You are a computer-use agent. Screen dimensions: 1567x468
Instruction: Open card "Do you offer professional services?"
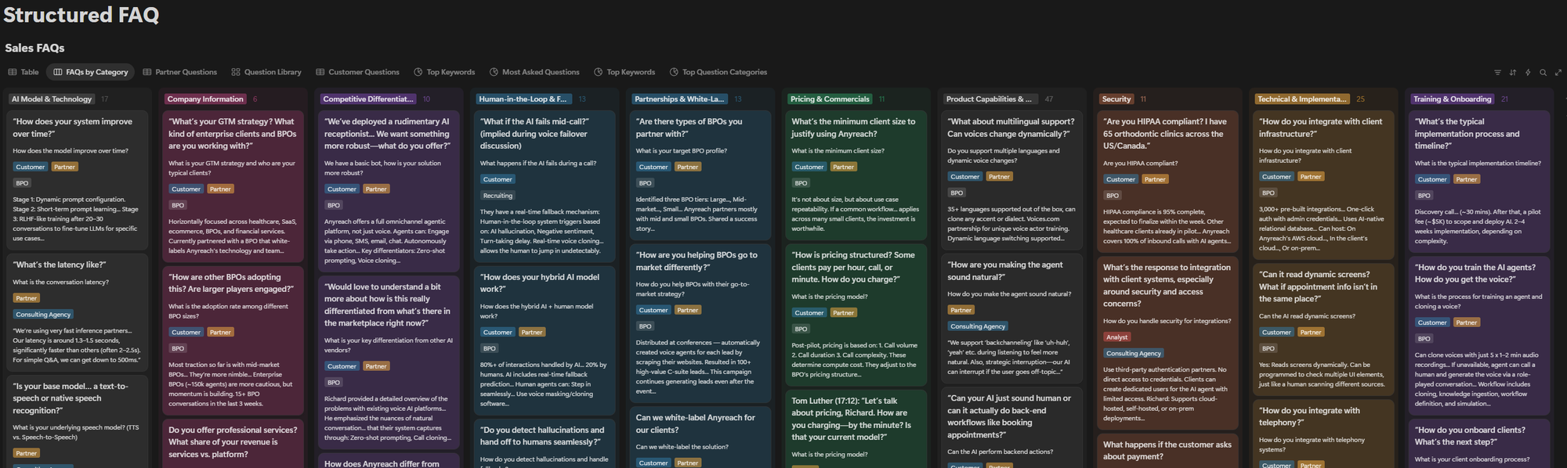(233, 444)
